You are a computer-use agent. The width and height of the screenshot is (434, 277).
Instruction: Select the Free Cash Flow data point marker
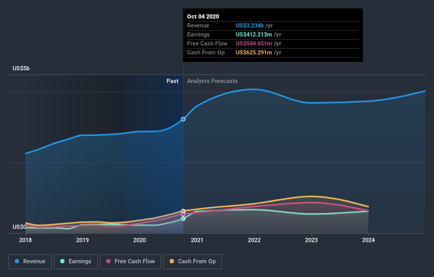(183, 214)
